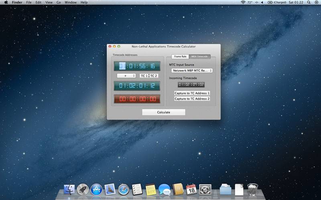Open the File menu
Screen dimensions: 321x200
coord(29,2)
